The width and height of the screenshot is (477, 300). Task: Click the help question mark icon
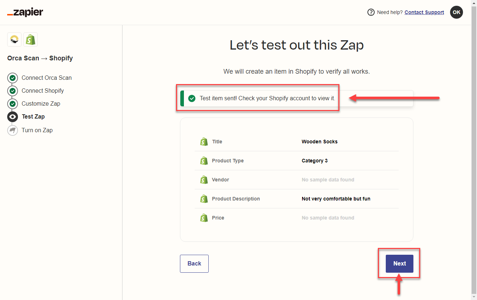(371, 12)
